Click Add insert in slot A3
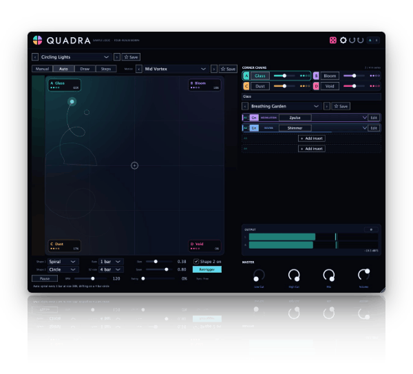Screen dimensions: 413x374 click(x=312, y=138)
